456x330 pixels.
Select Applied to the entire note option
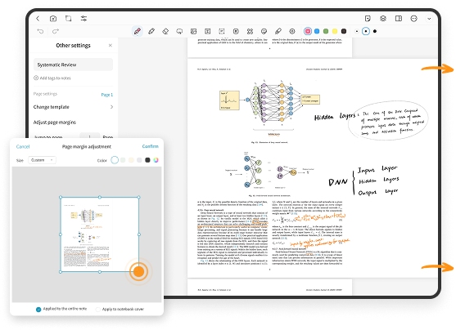pos(61,309)
